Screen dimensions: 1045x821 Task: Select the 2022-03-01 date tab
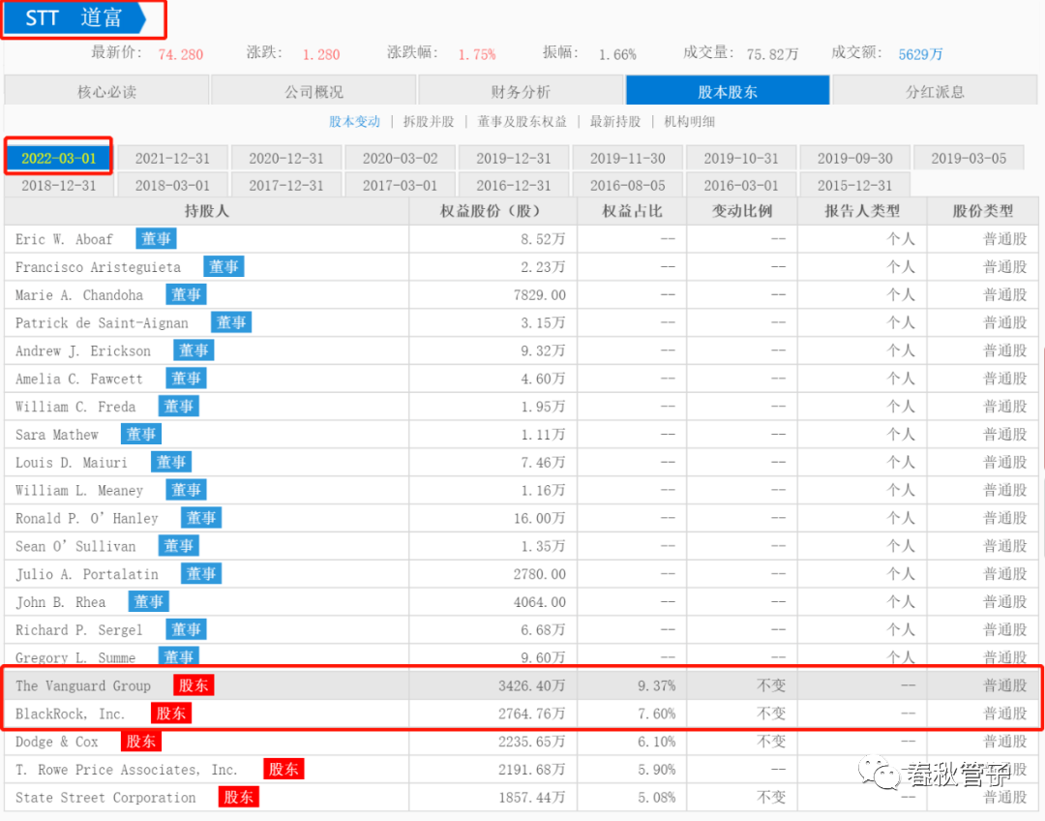click(59, 158)
